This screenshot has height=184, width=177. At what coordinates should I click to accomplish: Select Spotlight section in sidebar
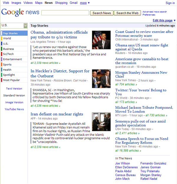pyautogui.click(x=14, y=75)
